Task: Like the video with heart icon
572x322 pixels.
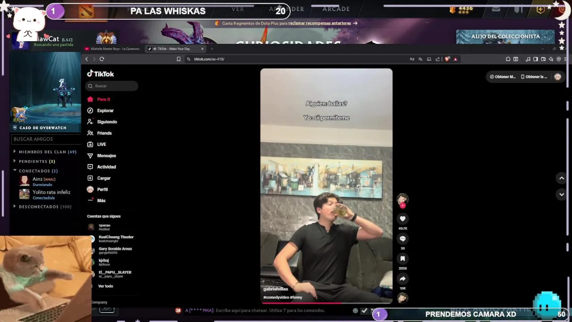Action: (x=403, y=219)
